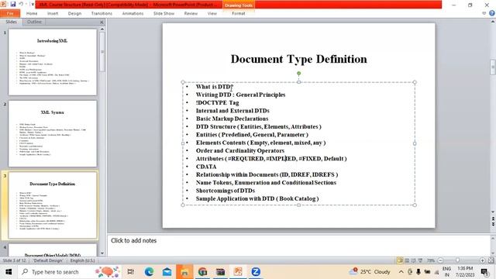The width and height of the screenshot is (496, 279).
Task: Click editor vertical scrollbar up arrow
Action: point(493,22)
